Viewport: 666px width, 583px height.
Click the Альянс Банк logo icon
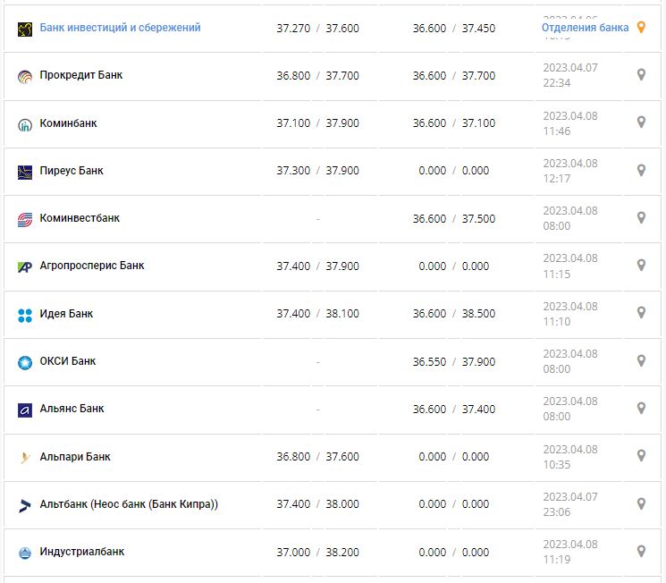tap(25, 410)
